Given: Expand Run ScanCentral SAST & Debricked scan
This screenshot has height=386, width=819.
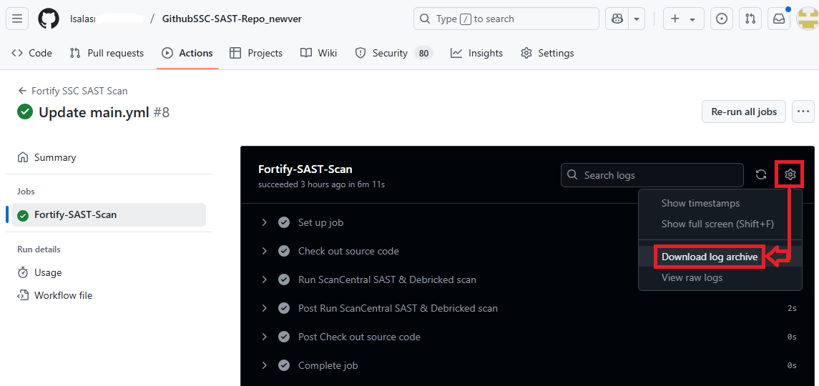Looking at the screenshot, I should 264,279.
